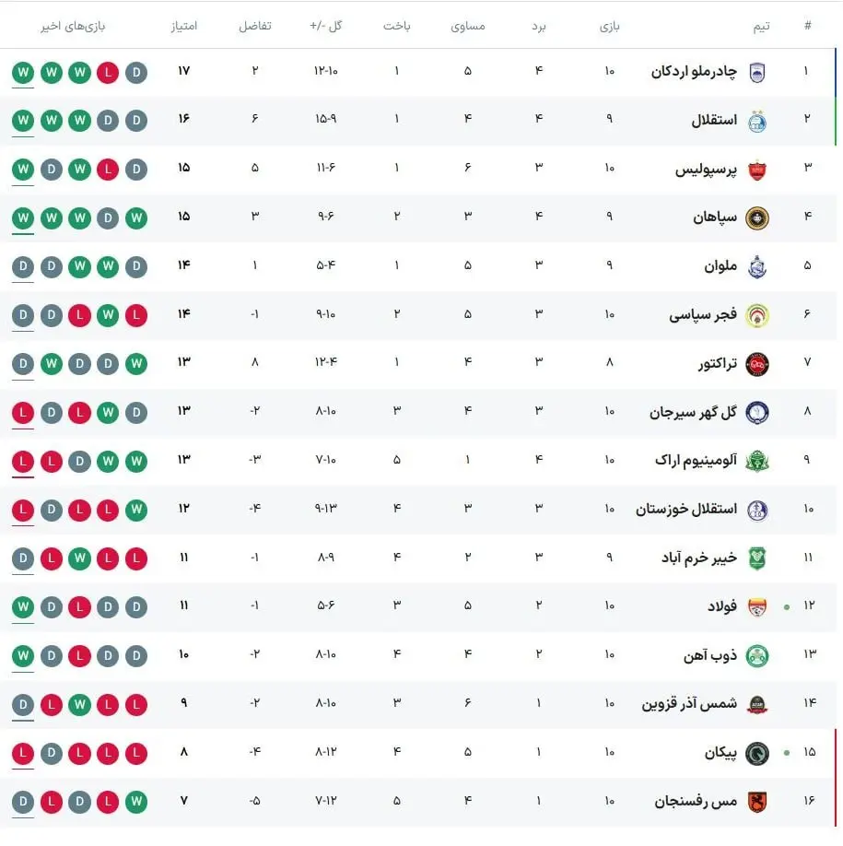This screenshot has width=843, height=846.
Task: Open استقلال خوزستان team link
Action: pos(686,509)
